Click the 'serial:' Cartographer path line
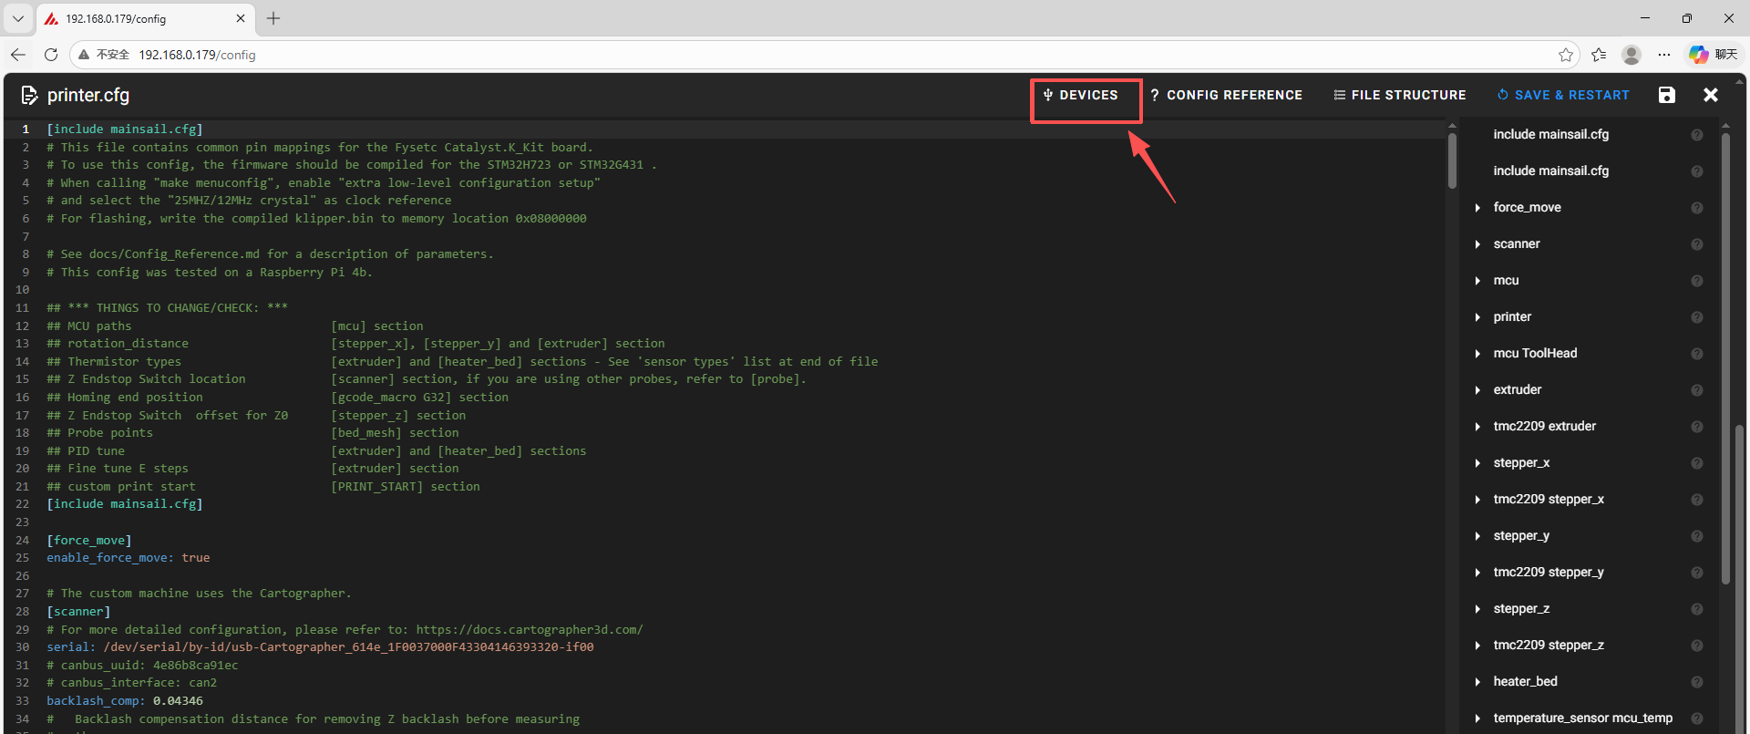This screenshot has width=1750, height=734. point(320,647)
